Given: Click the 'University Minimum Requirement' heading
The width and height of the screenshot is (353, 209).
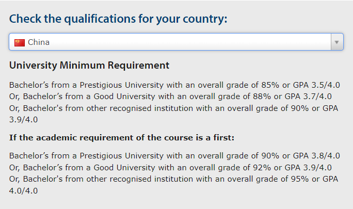Looking at the screenshot, I should [x=89, y=66].
